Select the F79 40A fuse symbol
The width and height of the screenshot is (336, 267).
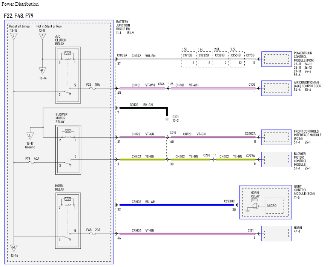pos(31,162)
